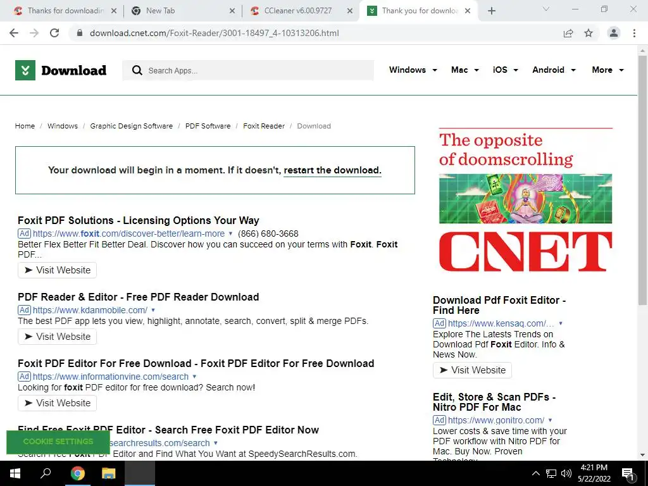
Task: Open PDF Software breadcrumb
Action: tap(208, 126)
